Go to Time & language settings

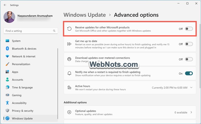(22, 88)
